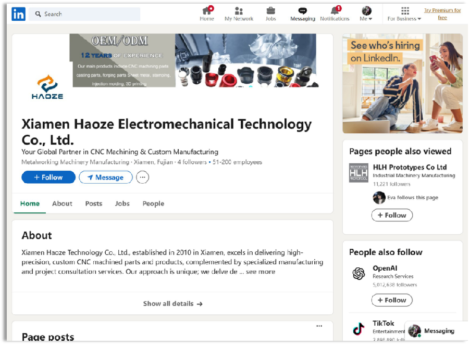Open the TikTok page logo

(359, 328)
